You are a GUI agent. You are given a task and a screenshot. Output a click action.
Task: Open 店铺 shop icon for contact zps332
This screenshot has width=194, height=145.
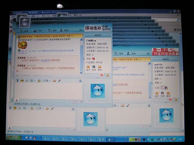click(157, 94)
